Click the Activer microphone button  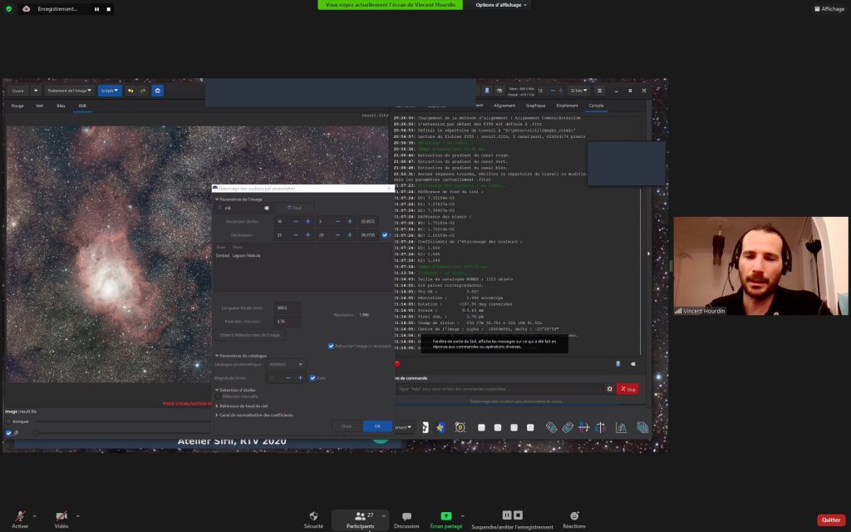click(x=20, y=520)
